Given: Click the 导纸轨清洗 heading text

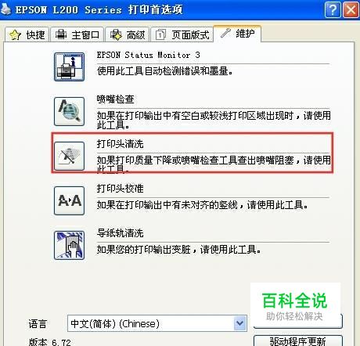Looking at the screenshot, I should (120, 233).
